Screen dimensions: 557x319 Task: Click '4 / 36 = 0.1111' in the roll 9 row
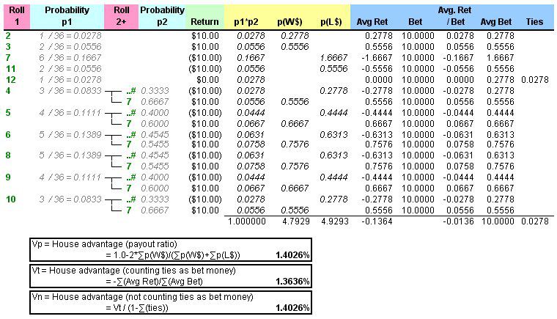[x=70, y=177]
